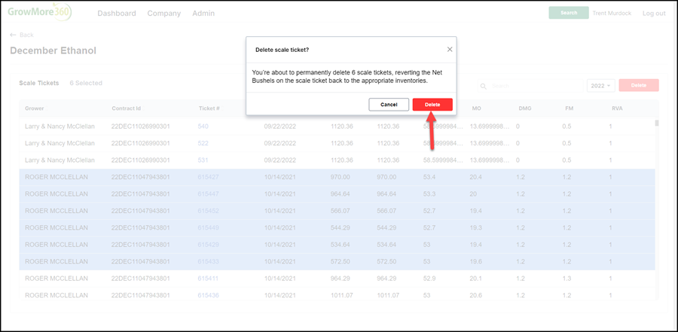678x332 pixels.
Task: Click the Back arrow icon
Action: click(x=13, y=35)
